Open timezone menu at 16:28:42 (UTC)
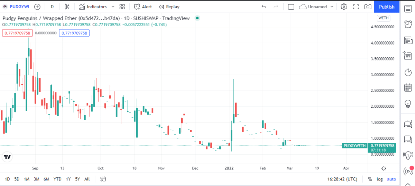The height and width of the screenshot is (186, 415). (342, 179)
